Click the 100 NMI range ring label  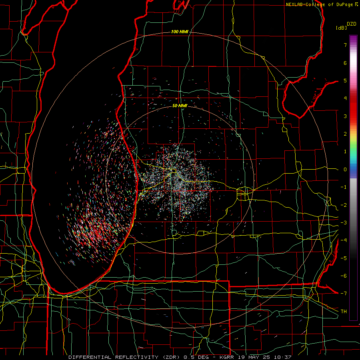coord(180,32)
